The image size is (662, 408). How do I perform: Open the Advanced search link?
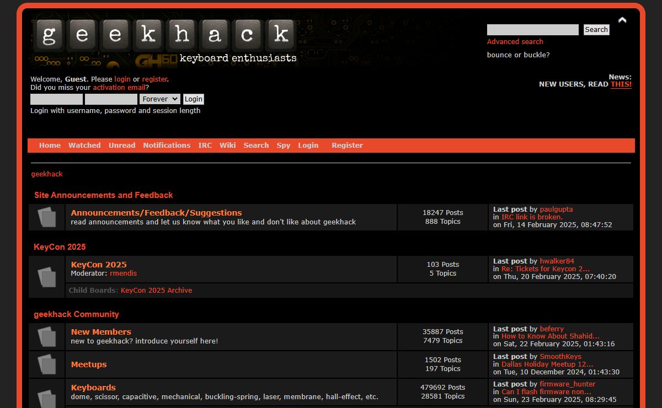tap(515, 42)
